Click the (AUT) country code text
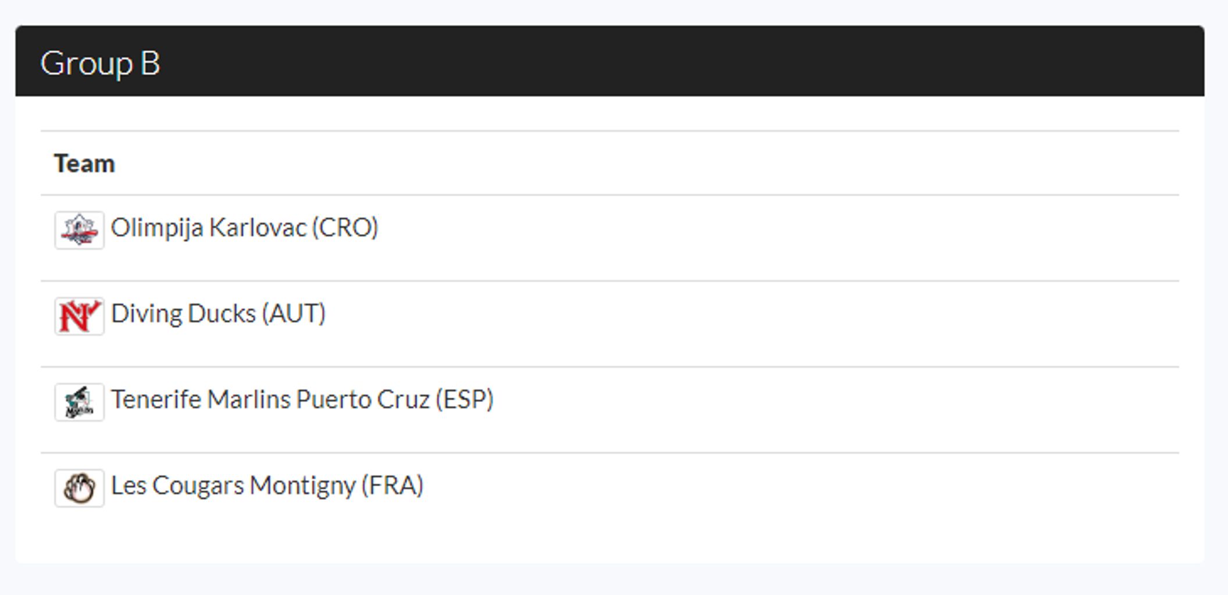This screenshot has width=1228, height=595. (x=294, y=314)
